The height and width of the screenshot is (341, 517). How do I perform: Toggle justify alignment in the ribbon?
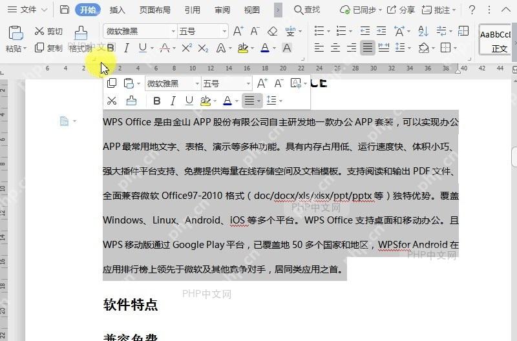coord(367,48)
